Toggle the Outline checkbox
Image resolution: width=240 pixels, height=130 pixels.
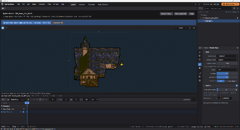click(x=237, y=86)
